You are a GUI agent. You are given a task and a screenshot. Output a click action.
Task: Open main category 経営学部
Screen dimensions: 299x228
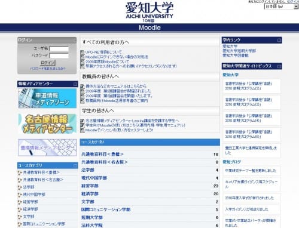tap(90, 186)
